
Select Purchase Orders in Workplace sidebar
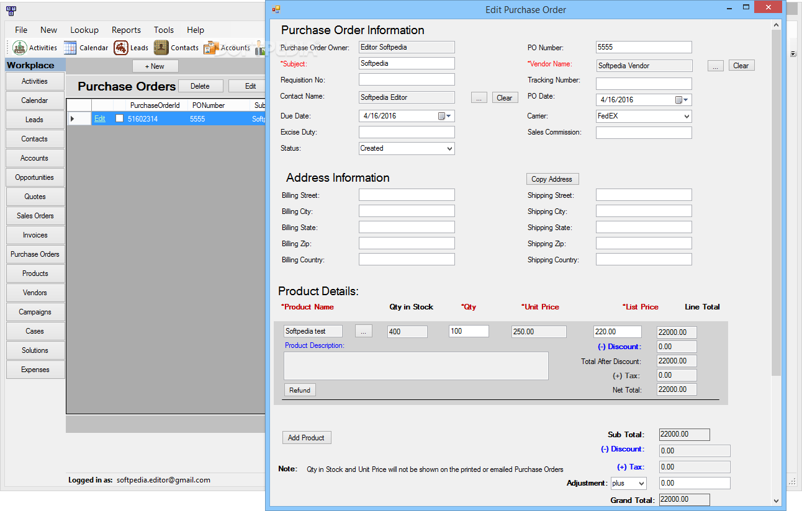coord(35,254)
